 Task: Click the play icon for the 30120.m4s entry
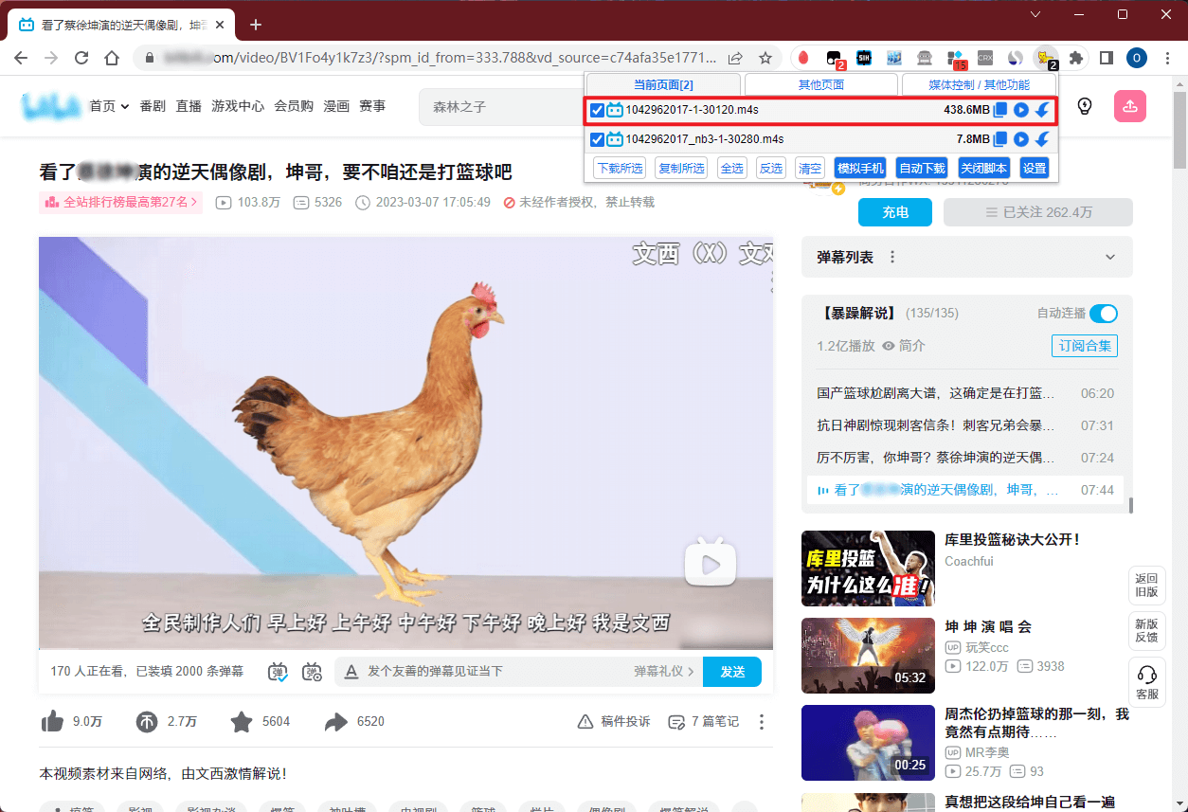click(1021, 110)
